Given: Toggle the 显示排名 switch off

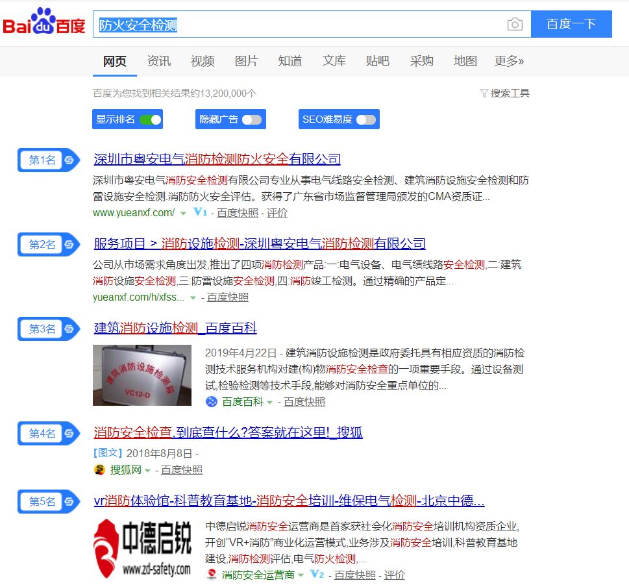Looking at the screenshot, I should coord(150,119).
